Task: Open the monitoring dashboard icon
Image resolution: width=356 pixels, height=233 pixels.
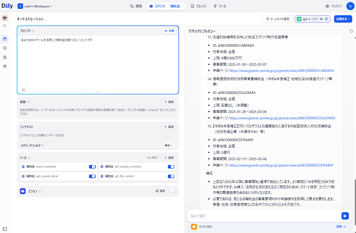Action: pos(5,66)
